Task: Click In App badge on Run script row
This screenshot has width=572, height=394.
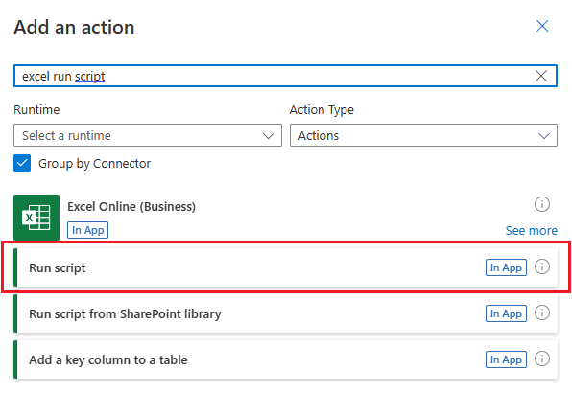Action: tap(506, 267)
